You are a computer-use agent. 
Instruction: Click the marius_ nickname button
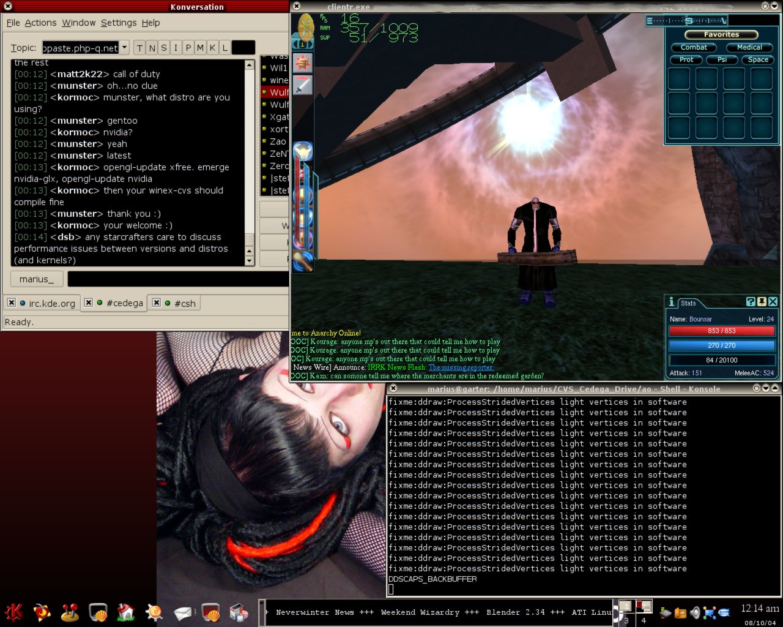(37, 279)
